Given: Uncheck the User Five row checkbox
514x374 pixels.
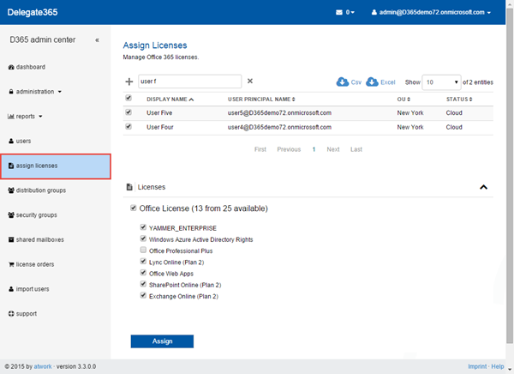Looking at the screenshot, I should pyautogui.click(x=128, y=112).
